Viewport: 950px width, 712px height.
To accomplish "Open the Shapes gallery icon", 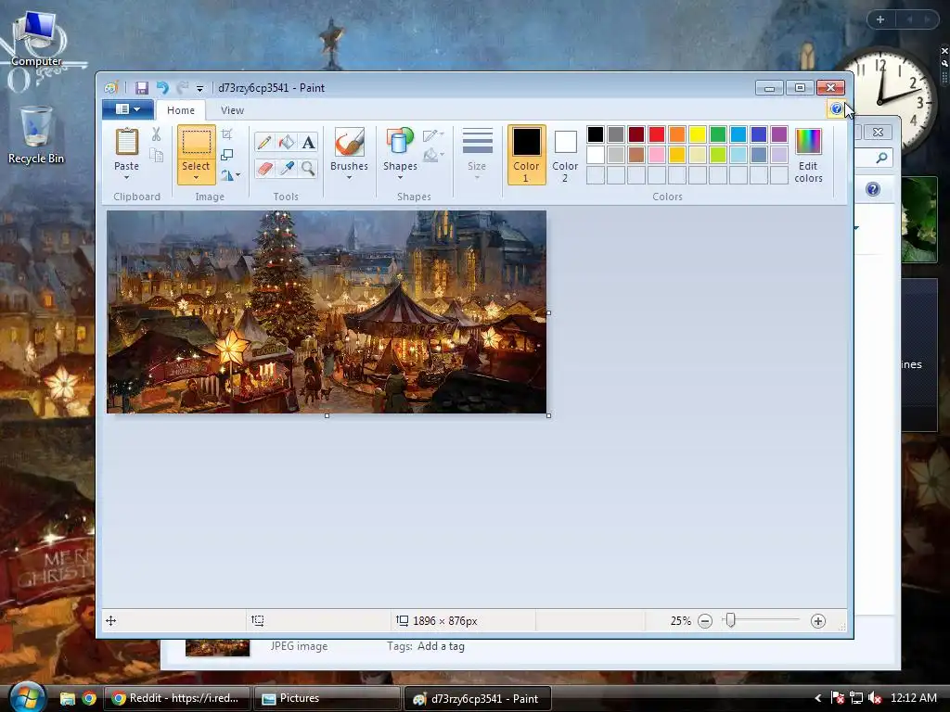I will point(400,141).
